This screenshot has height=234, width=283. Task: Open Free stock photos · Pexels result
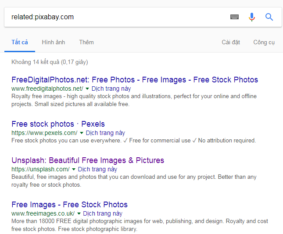click(58, 124)
